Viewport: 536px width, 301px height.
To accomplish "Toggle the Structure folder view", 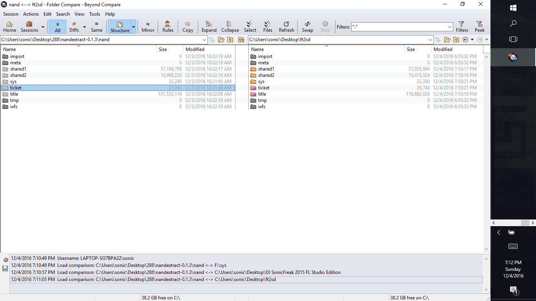I will click(x=120, y=27).
